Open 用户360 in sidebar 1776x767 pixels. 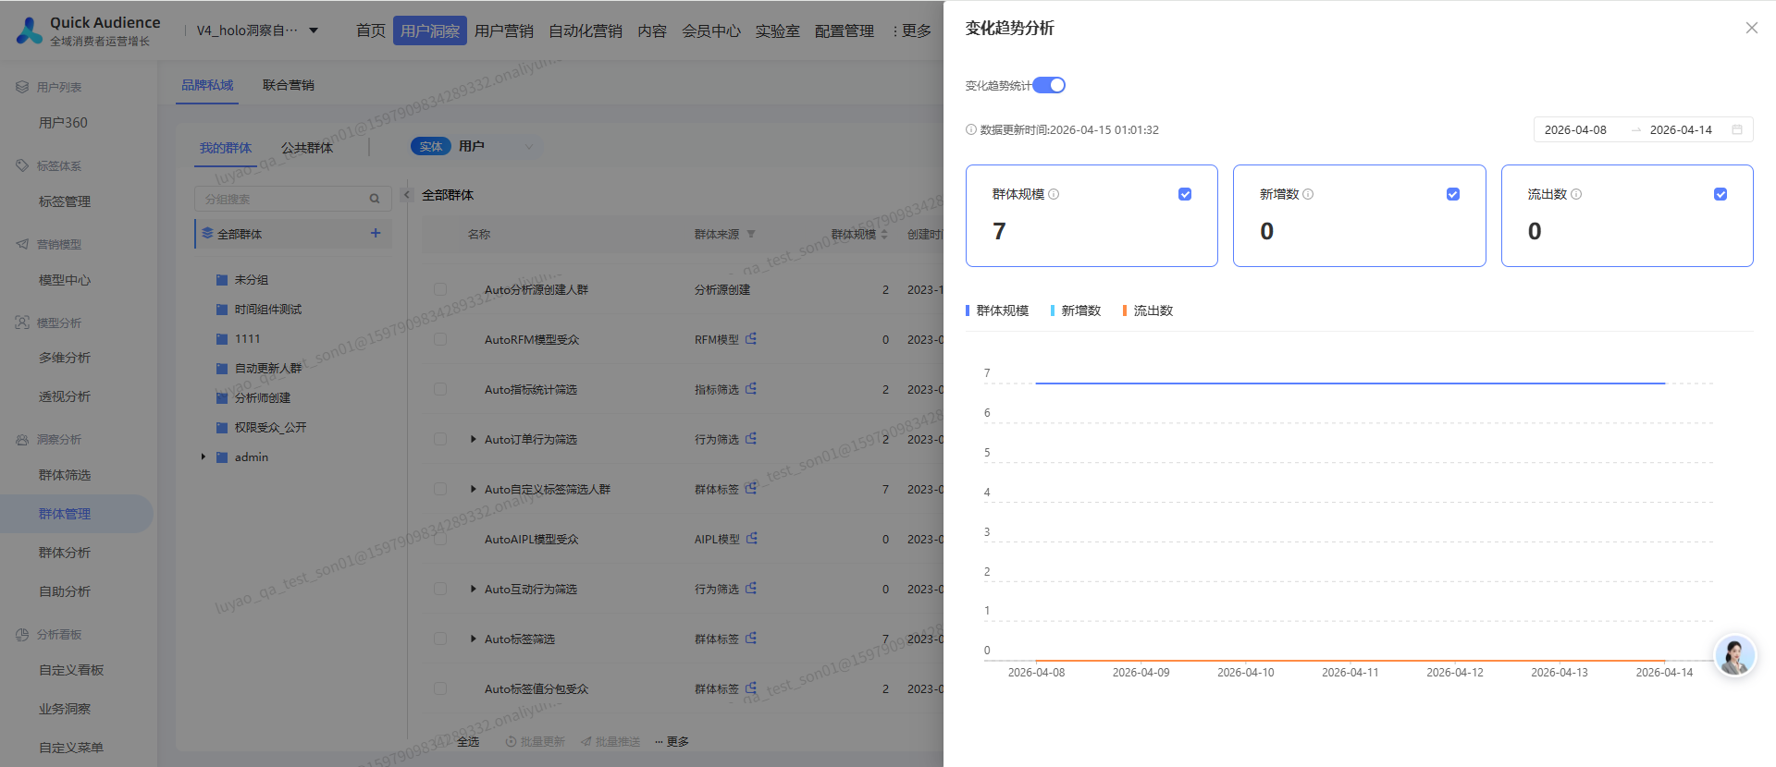tap(63, 123)
